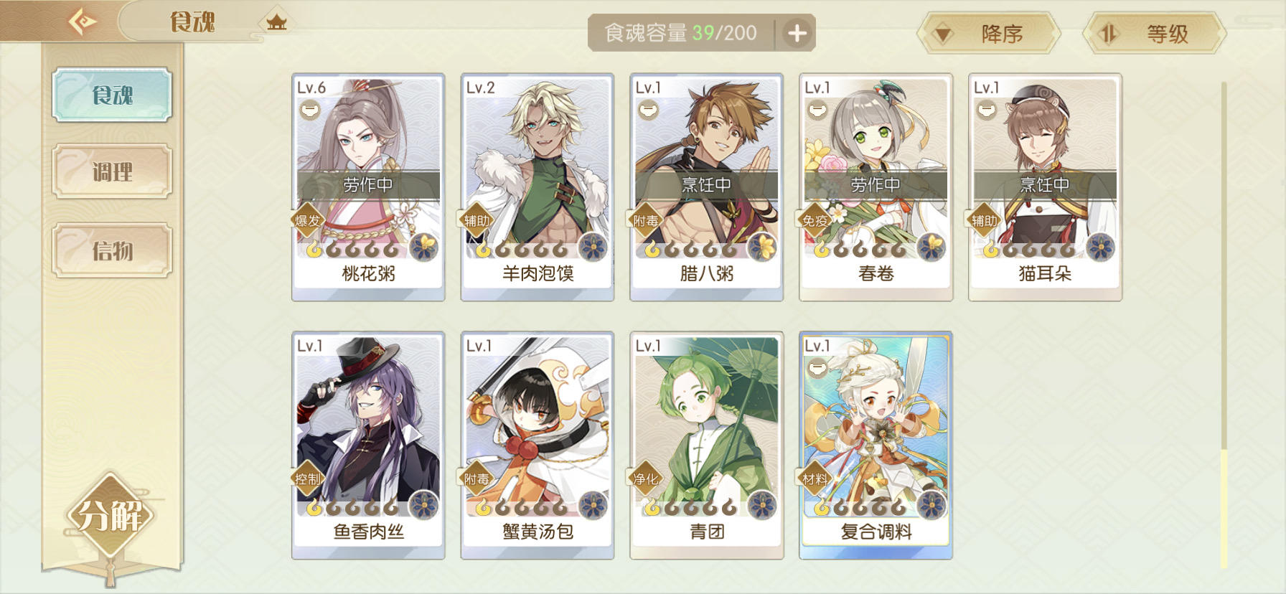Screen dimensions: 1286x594
Task: Add capacity with the plus icon
Action: point(797,33)
